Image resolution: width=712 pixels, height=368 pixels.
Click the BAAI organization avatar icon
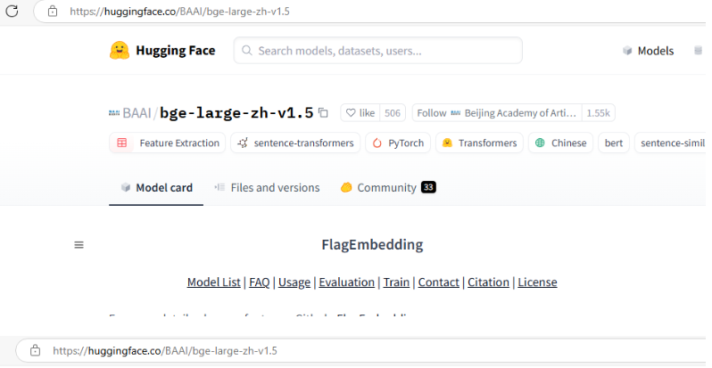[x=114, y=113]
